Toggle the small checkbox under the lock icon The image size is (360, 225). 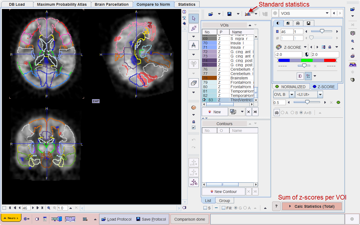coord(194,128)
